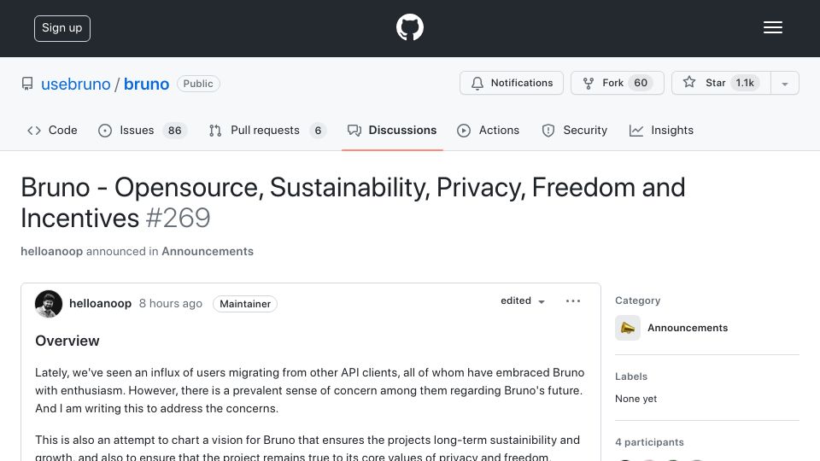Switch to the Security tab
Viewport: 820px width, 461px height.
tap(574, 130)
